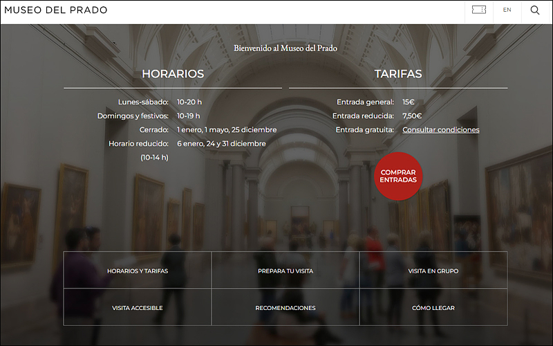Open the Consultar condiciones link
The width and height of the screenshot is (553, 346).
click(441, 129)
